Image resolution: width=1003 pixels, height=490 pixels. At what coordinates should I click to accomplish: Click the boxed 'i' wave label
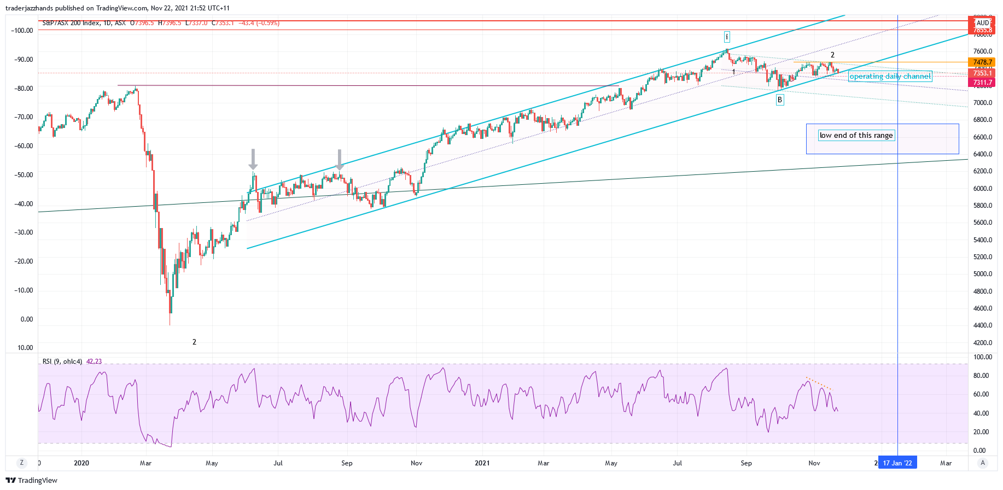727,37
